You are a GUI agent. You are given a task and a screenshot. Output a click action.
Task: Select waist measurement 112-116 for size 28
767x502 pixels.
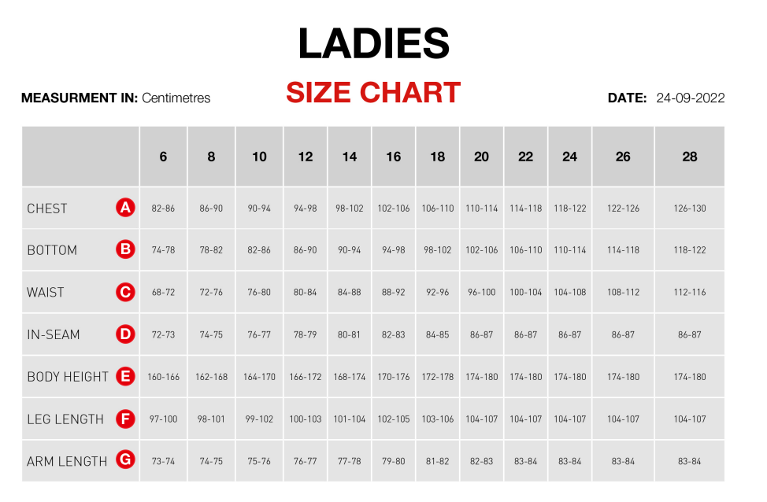[690, 293]
